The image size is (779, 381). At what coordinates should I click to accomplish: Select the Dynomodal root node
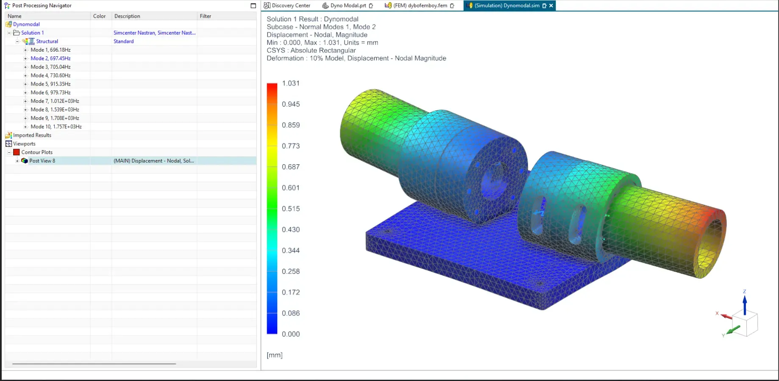click(x=26, y=24)
